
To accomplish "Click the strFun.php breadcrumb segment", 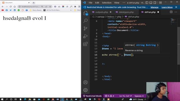I will (133, 17).
